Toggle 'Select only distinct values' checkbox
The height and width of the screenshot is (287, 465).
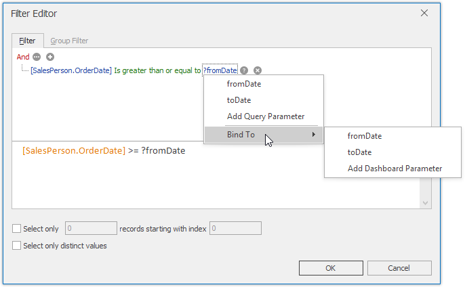click(17, 246)
